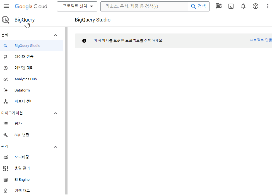
Task: Click the BigQuery Studio magnifier icon
Action: click(6, 46)
